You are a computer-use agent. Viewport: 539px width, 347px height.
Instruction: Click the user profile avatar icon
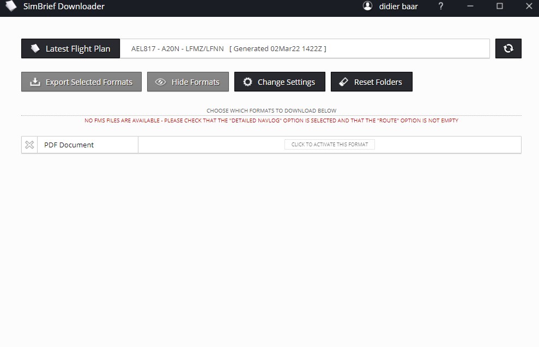[367, 6]
